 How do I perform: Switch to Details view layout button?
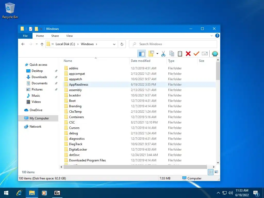(x=211, y=172)
